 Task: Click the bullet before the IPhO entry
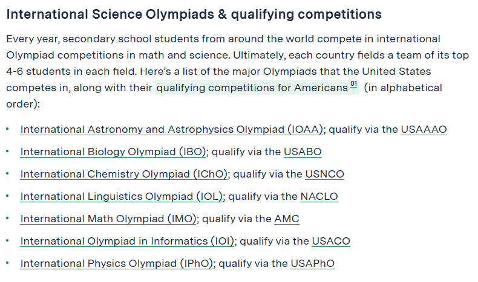coord(7,263)
